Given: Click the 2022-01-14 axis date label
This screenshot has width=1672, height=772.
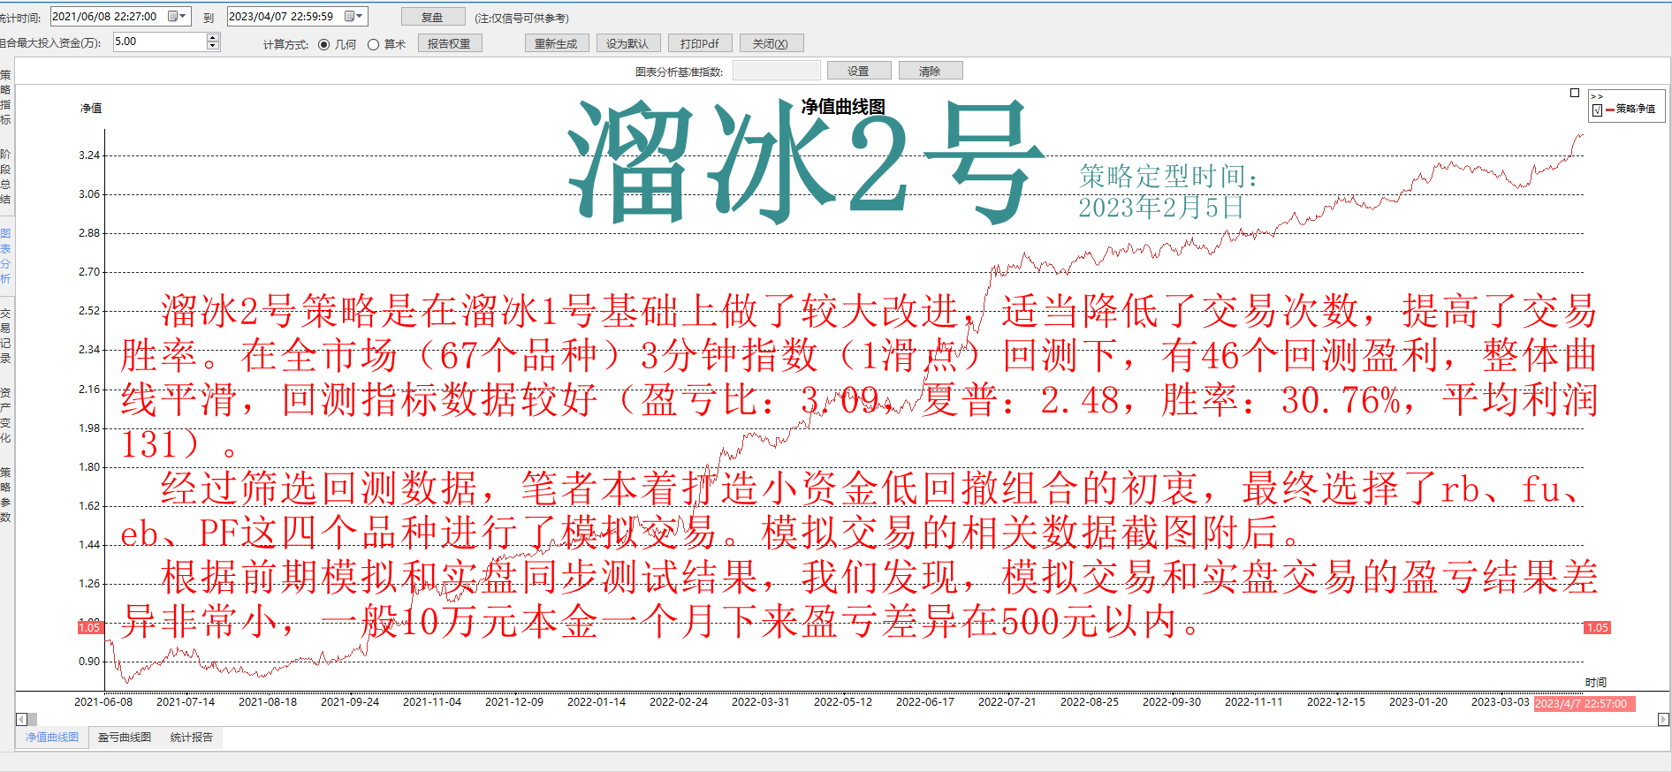Looking at the screenshot, I should click(x=597, y=702).
